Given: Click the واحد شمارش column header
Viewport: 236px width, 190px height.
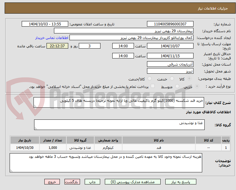Looking at the screenshot, I should click(108, 140).
